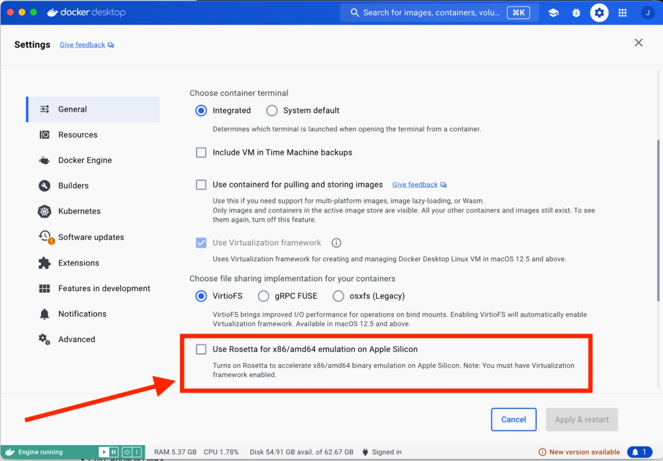Select osxfs (Legacy) file sharing option
This screenshot has width=663, height=461.
pyautogui.click(x=338, y=296)
